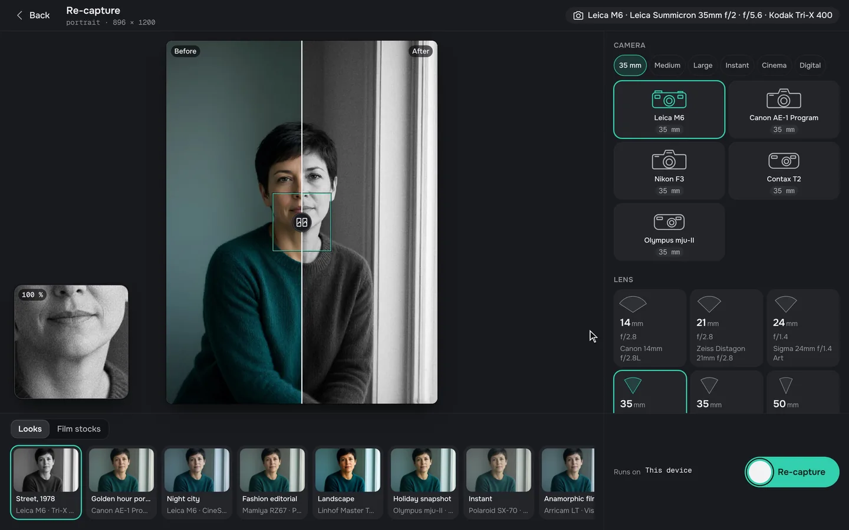Switch to Medium format cameras
849x530 pixels.
pyautogui.click(x=667, y=65)
